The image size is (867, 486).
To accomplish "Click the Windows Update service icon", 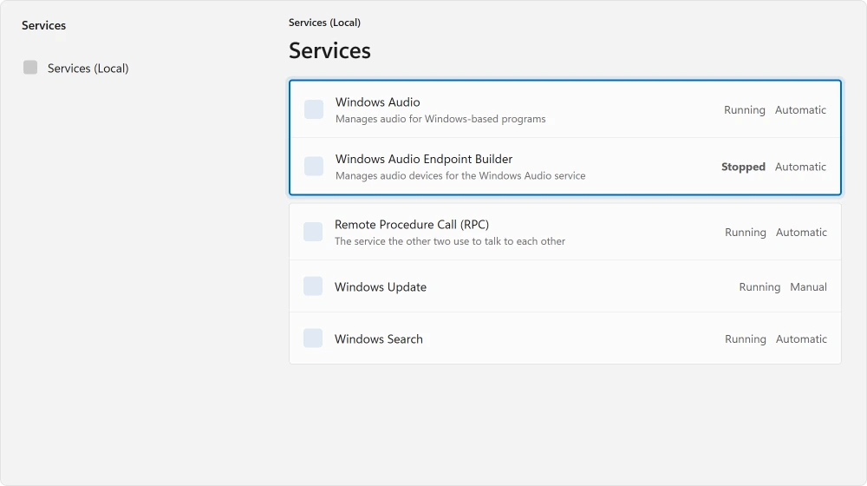I will coord(313,286).
